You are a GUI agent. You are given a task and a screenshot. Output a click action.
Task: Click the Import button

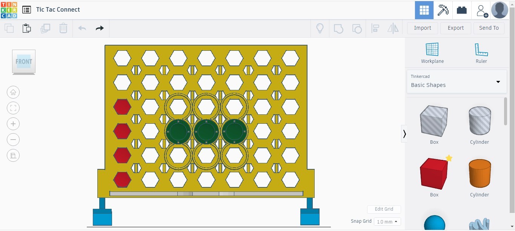pyautogui.click(x=423, y=28)
